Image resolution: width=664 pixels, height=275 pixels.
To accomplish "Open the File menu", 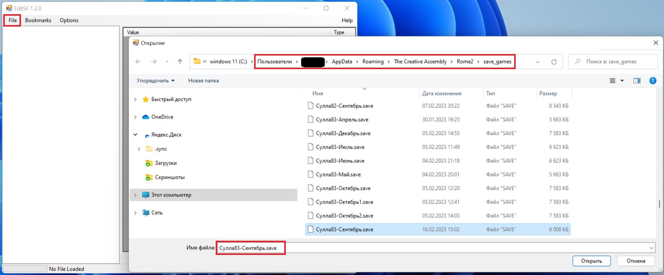I will [12, 20].
